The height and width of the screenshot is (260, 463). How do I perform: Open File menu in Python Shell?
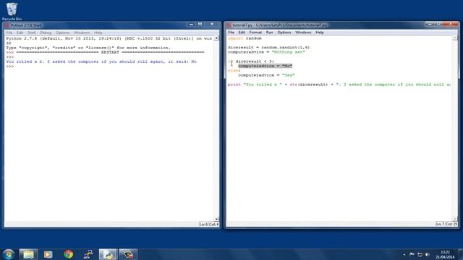[x=9, y=32]
